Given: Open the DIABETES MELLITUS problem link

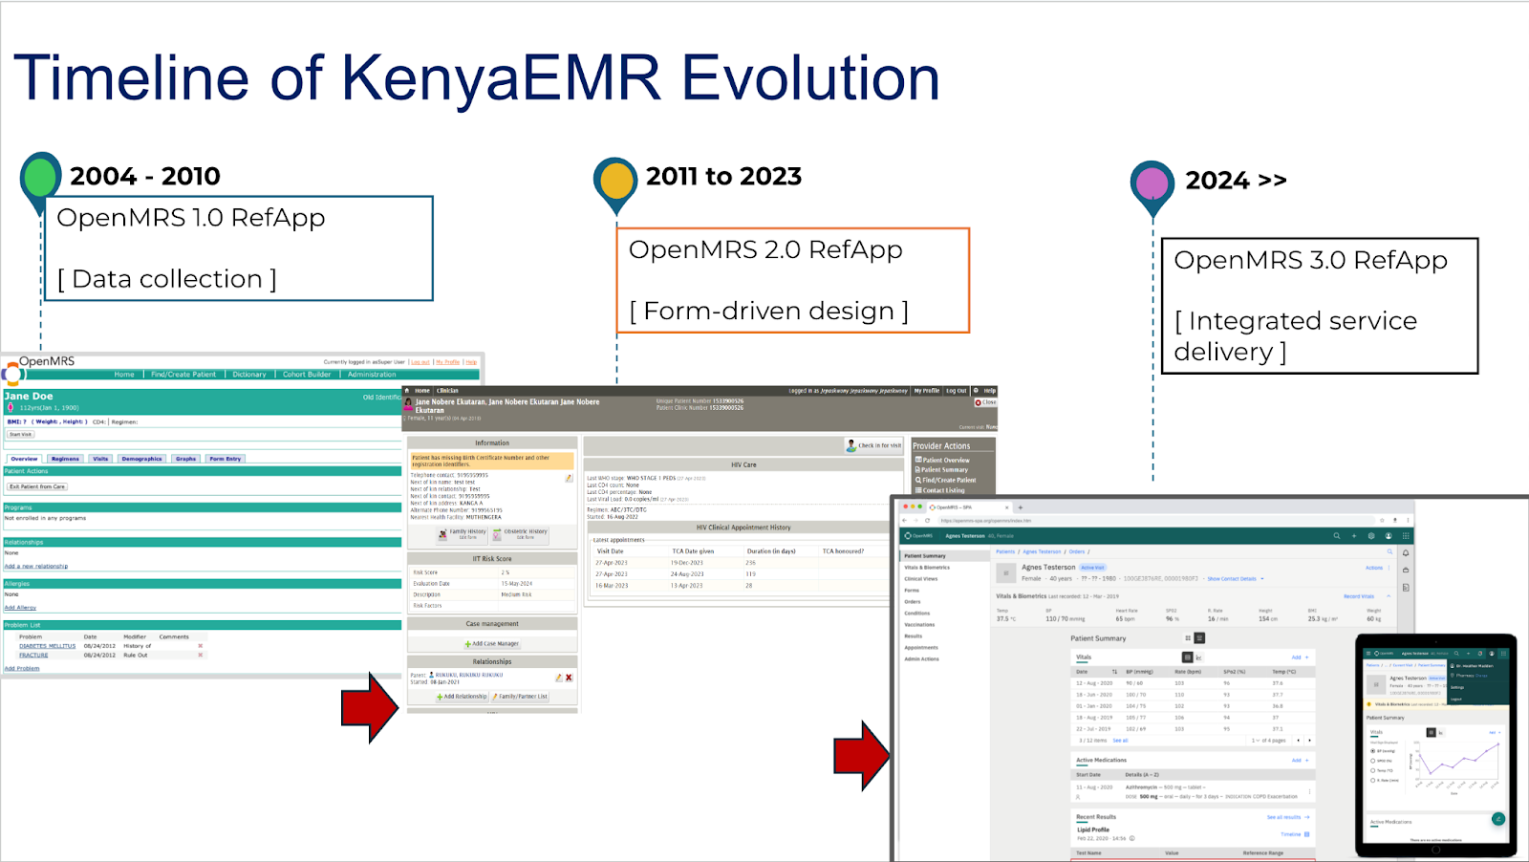Looking at the screenshot, I should [47, 646].
